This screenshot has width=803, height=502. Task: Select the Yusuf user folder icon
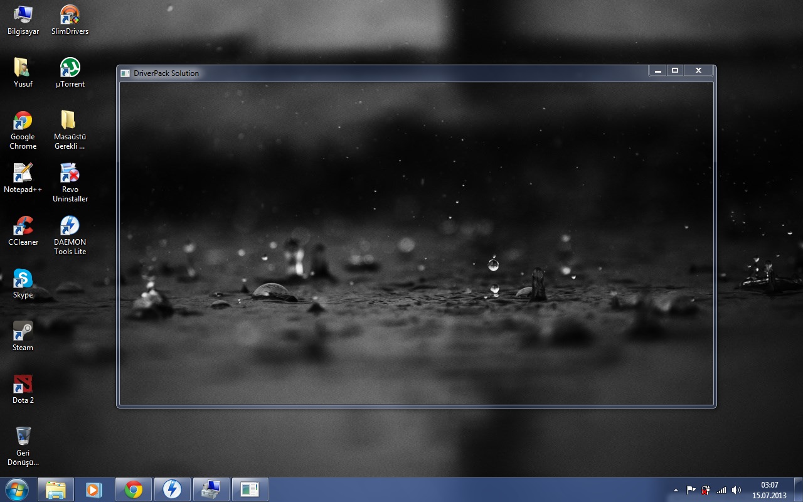coord(23,73)
